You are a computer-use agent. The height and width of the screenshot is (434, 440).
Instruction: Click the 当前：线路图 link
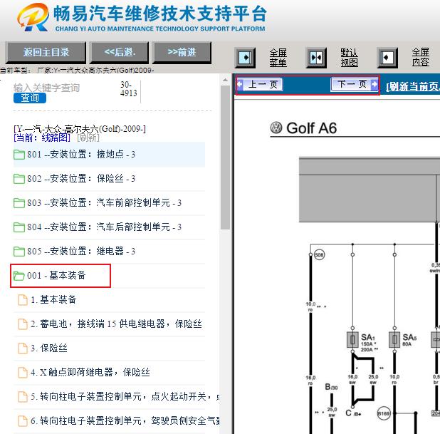[x=42, y=138]
